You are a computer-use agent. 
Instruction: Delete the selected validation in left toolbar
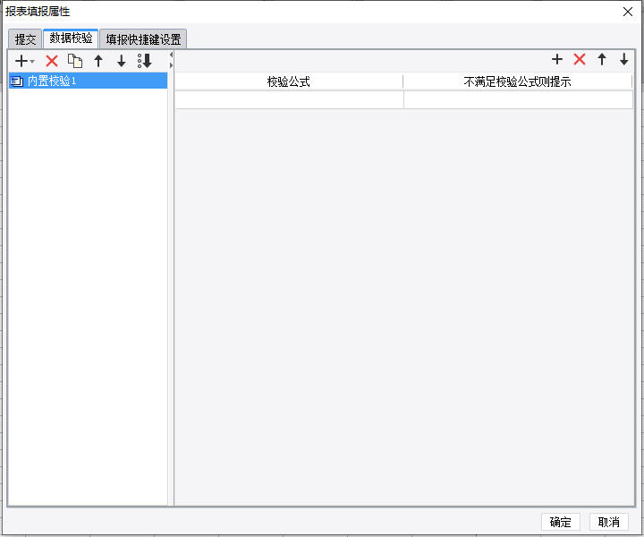pyautogui.click(x=52, y=61)
